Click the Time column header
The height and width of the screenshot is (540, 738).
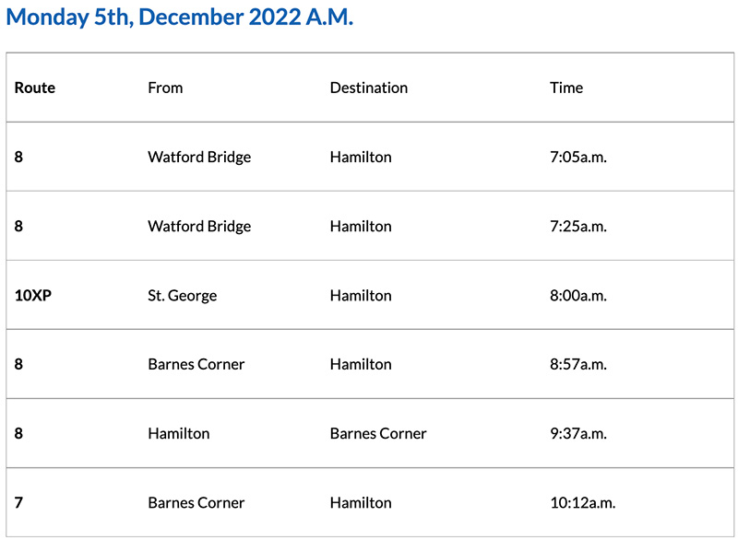click(x=566, y=88)
